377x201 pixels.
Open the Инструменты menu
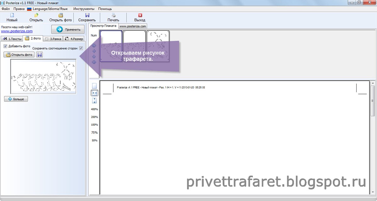click(84, 9)
